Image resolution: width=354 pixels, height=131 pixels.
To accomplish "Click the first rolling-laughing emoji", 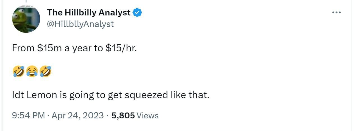I will click(x=18, y=72).
